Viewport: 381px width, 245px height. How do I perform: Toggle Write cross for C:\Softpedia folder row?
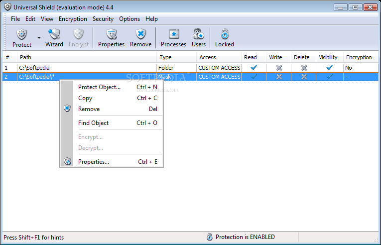(279, 68)
